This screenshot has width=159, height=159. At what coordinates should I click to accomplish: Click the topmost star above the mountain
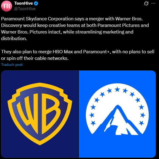(x=117, y=90)
